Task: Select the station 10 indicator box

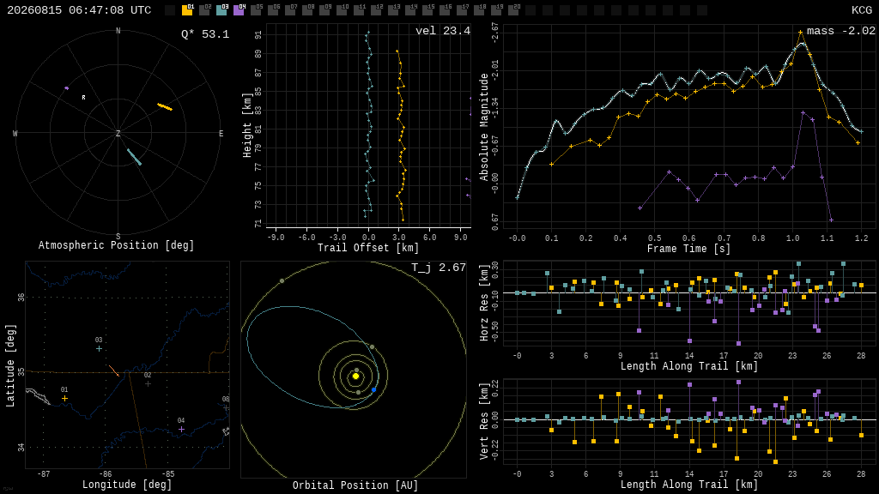Action: click(x=342, y=9)
